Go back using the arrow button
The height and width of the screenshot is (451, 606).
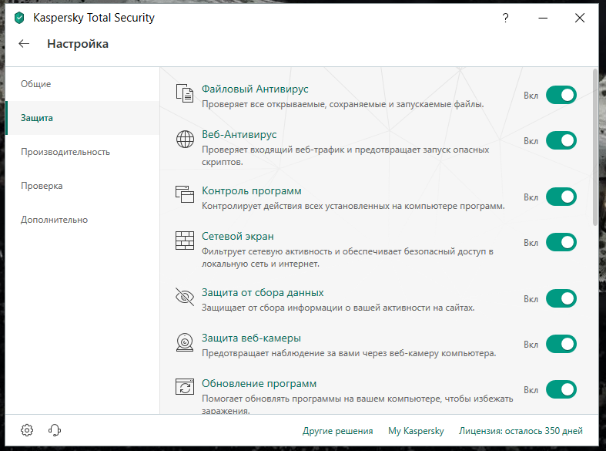(24, 44)
